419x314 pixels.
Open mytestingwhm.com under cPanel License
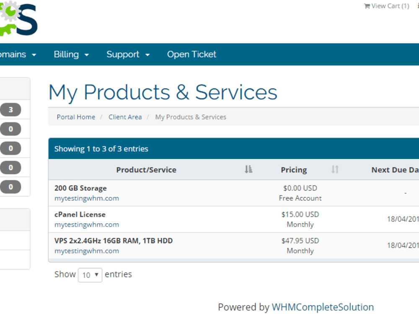click(87, 224)
